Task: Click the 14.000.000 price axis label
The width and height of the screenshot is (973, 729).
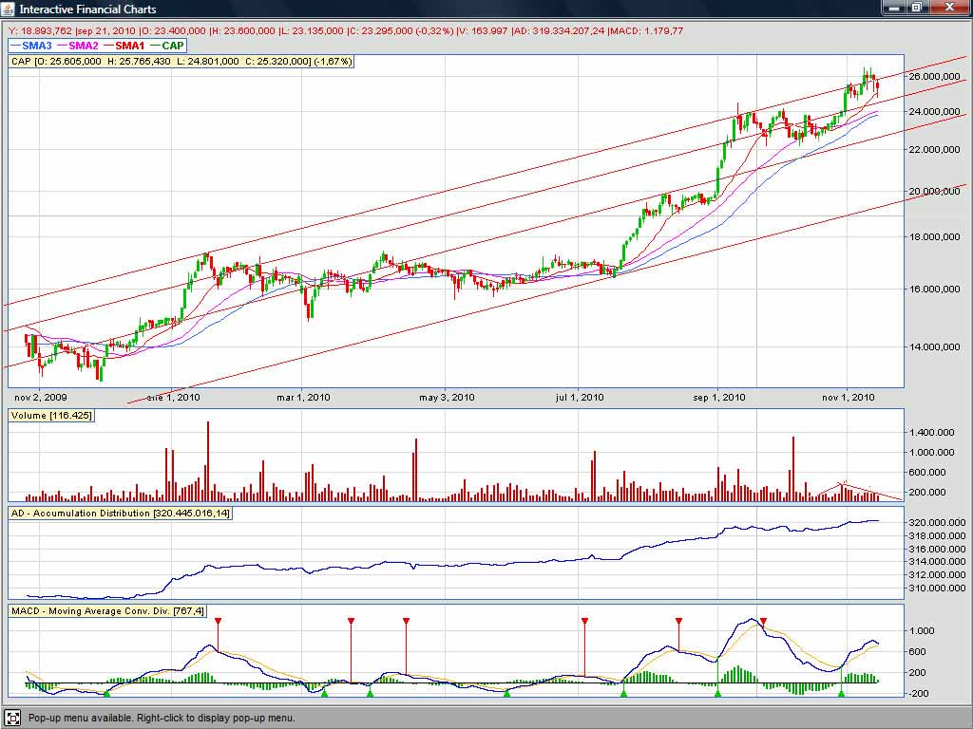Action: [934, 346]
